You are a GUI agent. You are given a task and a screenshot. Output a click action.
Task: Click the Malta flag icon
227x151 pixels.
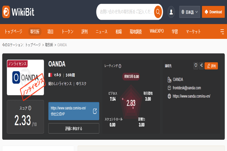[x=50, y=75]
